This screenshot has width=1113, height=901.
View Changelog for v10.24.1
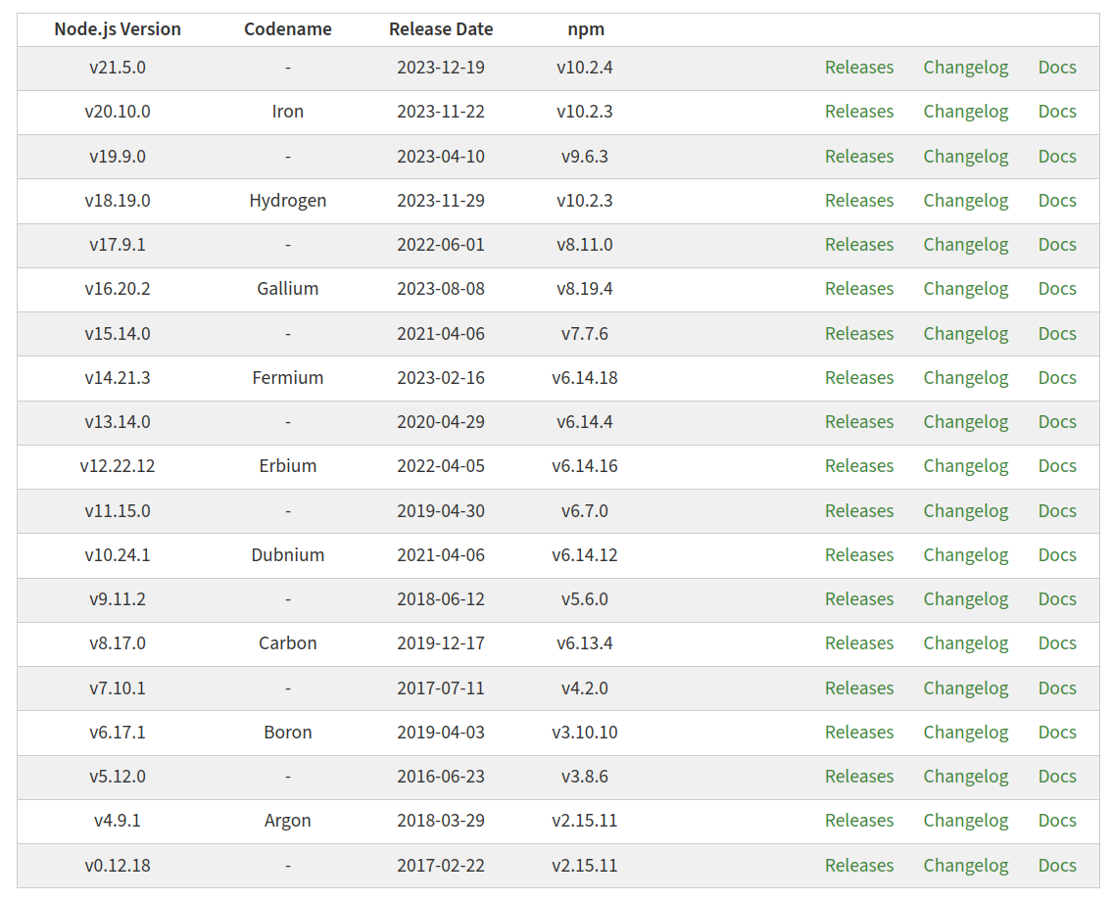pos(965,554)
